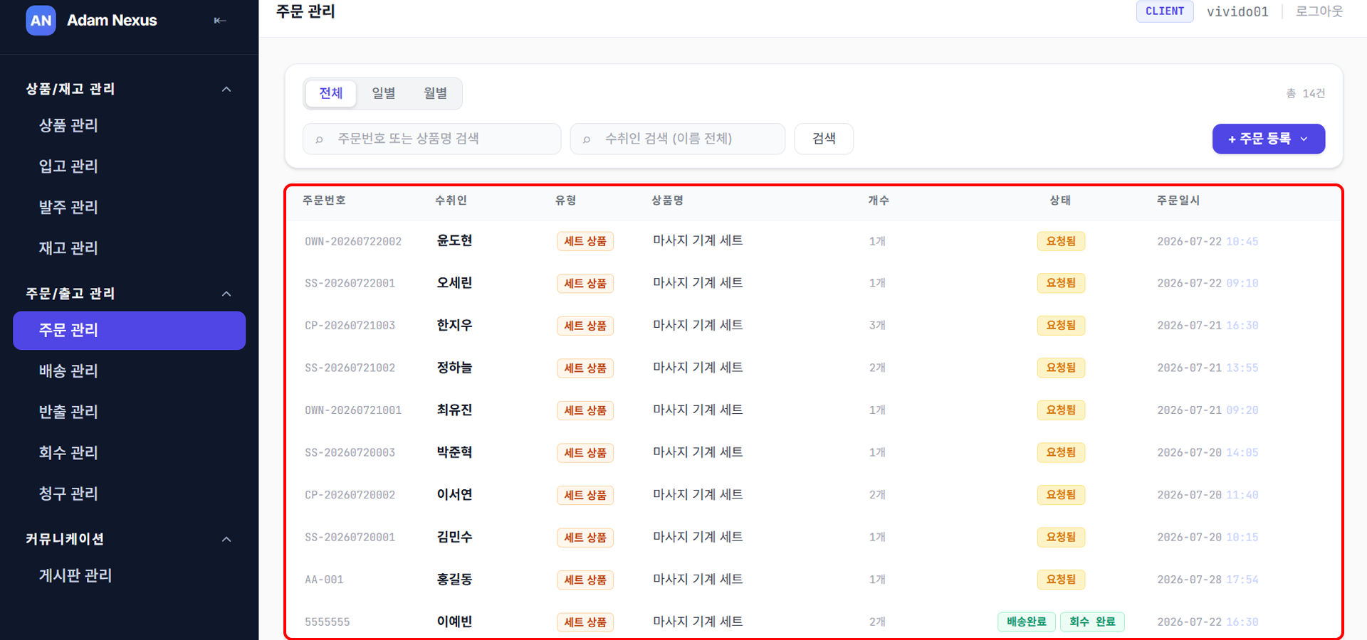Open 반출 관리 in the sidebar
This screenshot has height=640, width=1367.
pos(68,412)
